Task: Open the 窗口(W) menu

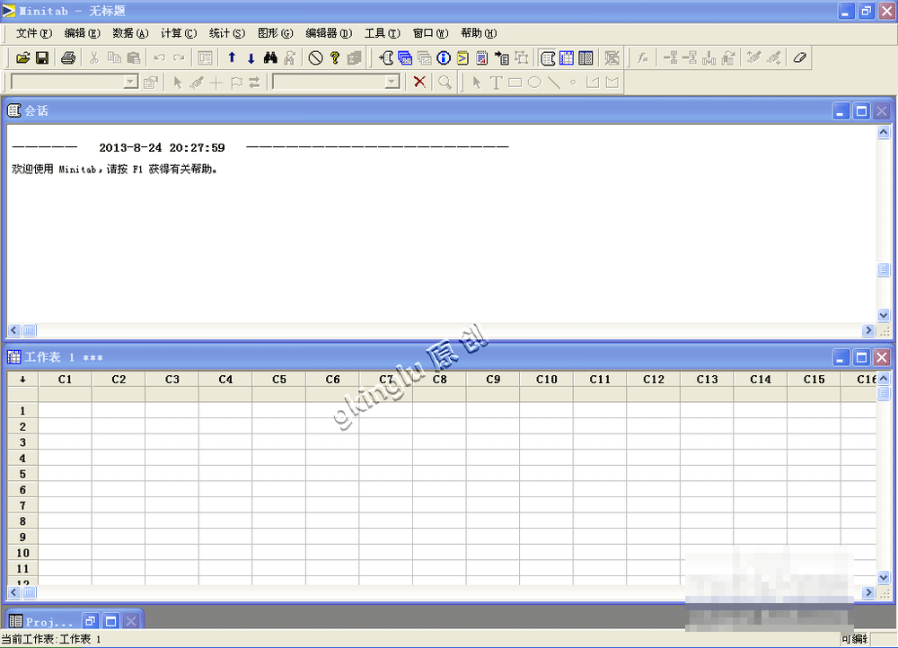Action: pyautogui.click(x=431, y=33)
